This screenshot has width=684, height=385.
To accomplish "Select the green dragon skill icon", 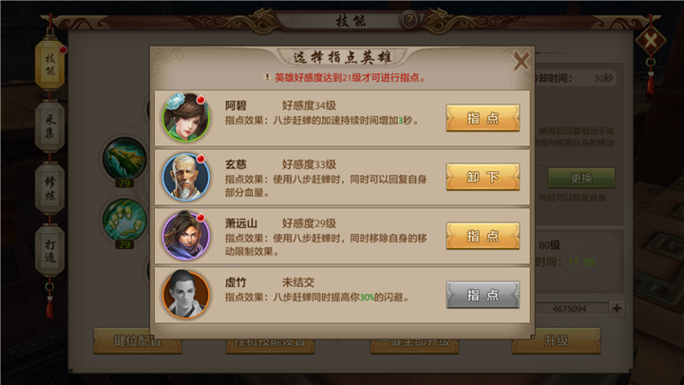I will click(x=124, y=158).
